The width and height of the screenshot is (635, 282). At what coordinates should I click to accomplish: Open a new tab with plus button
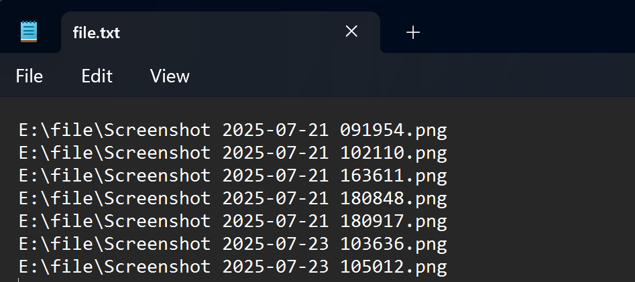[x=413, y=32]
